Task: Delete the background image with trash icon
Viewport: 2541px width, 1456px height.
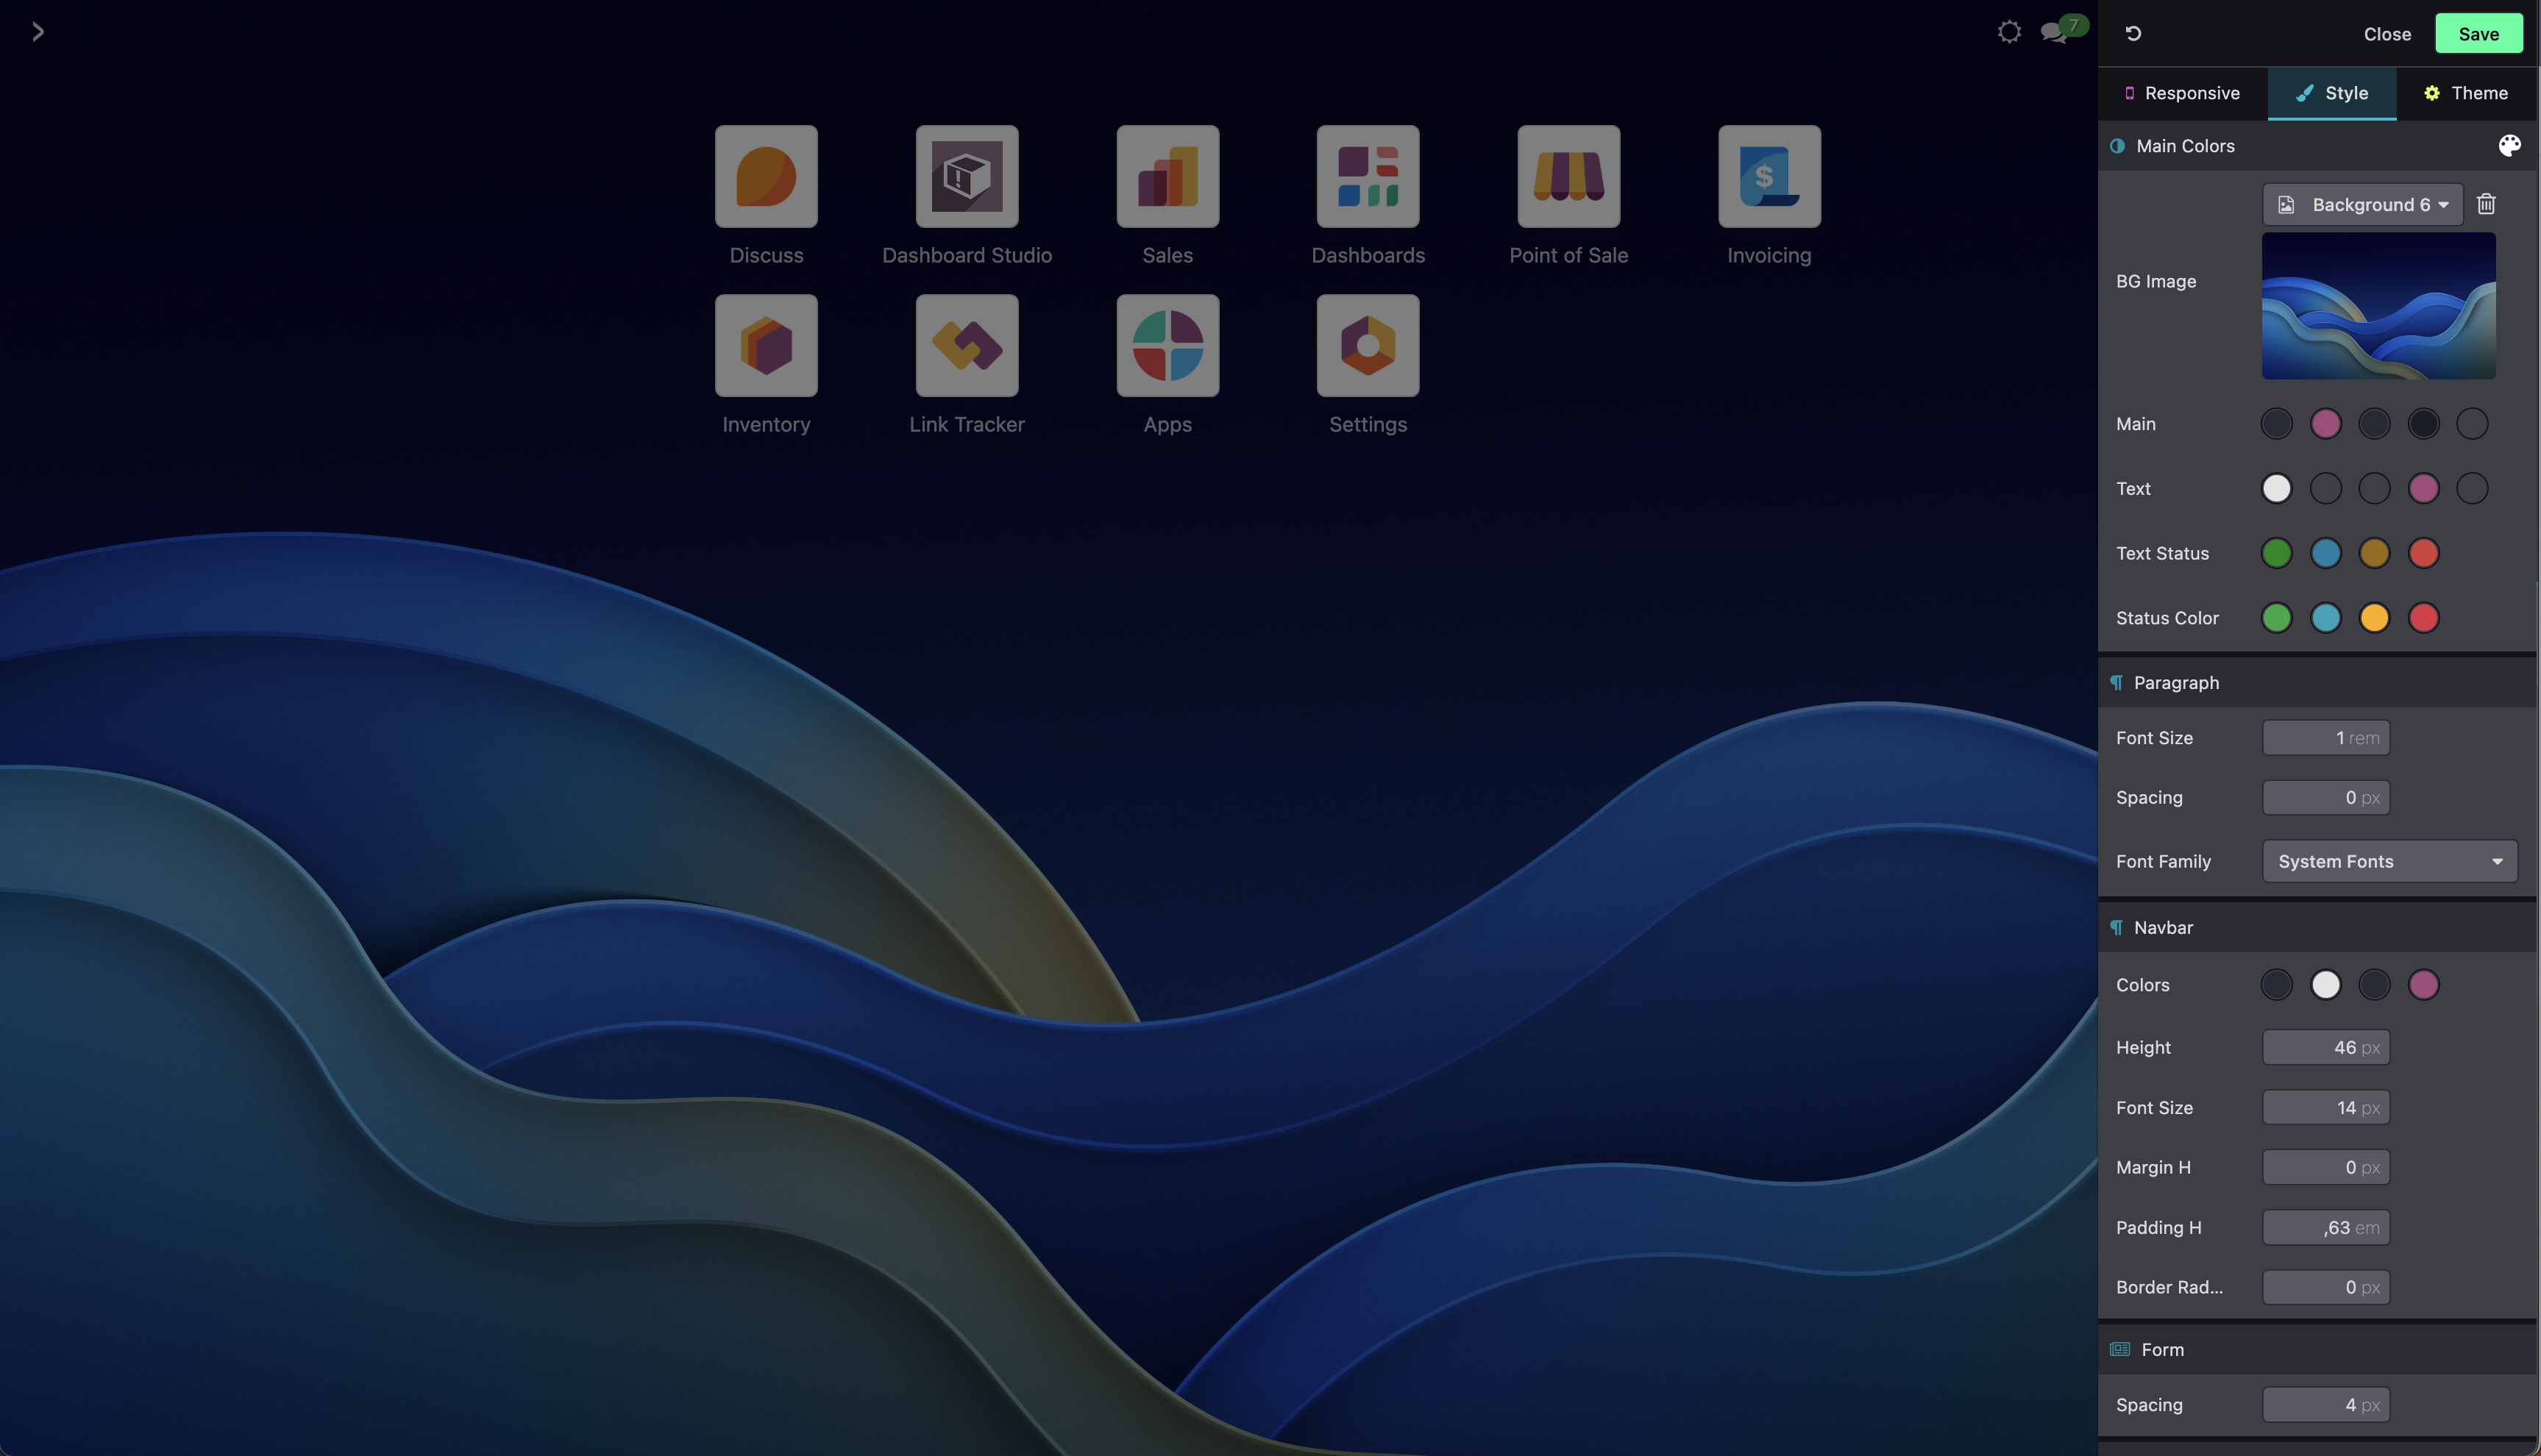Action: click(x=2487, y=204)
